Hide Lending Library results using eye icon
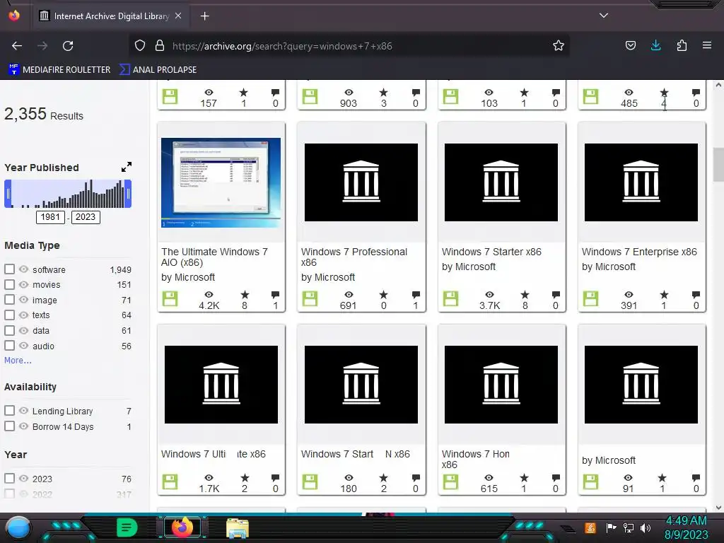Screen dimensions: 724x543 point(23,411)
